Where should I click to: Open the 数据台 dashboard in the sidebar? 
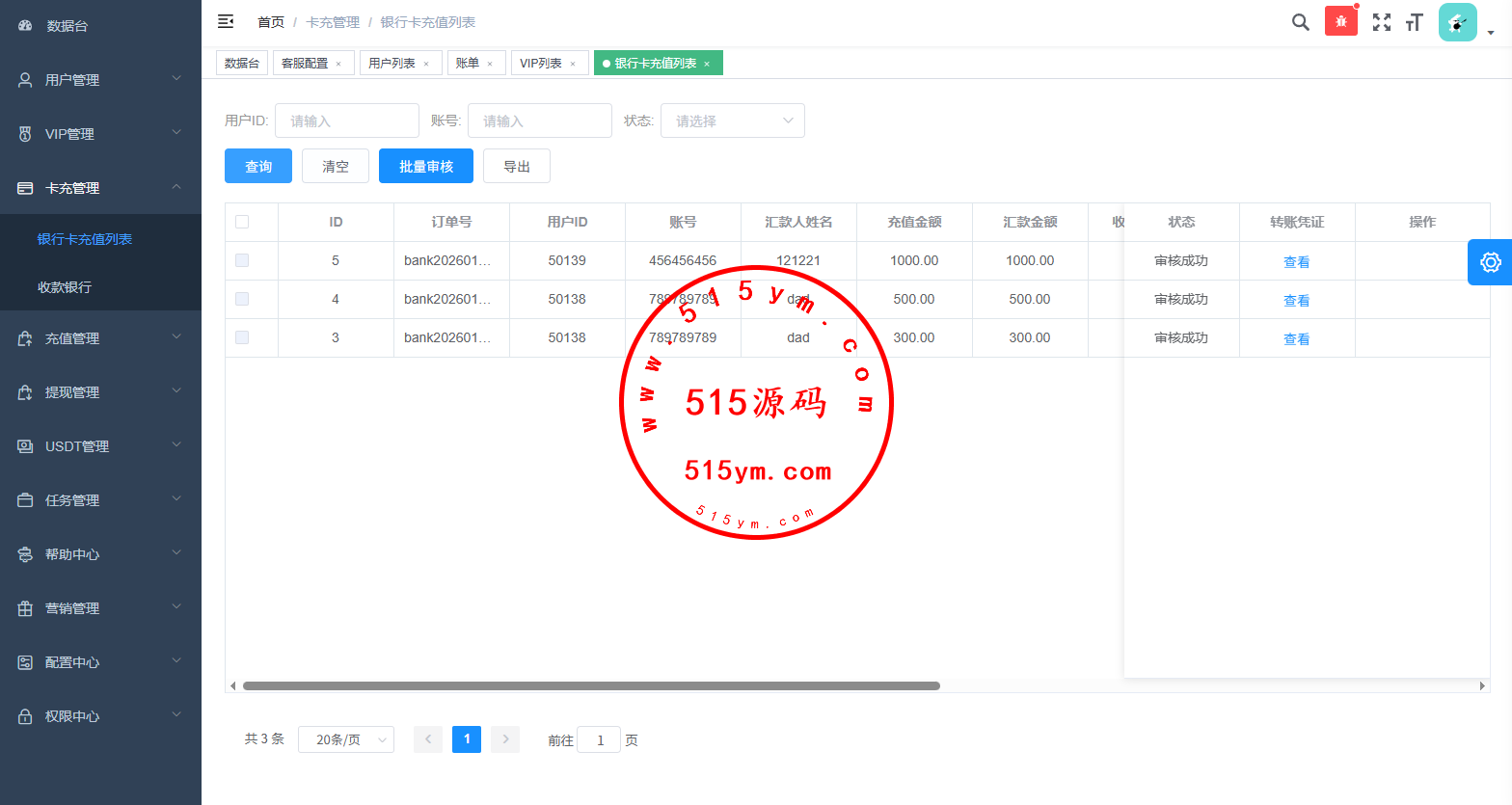(67, 26)
